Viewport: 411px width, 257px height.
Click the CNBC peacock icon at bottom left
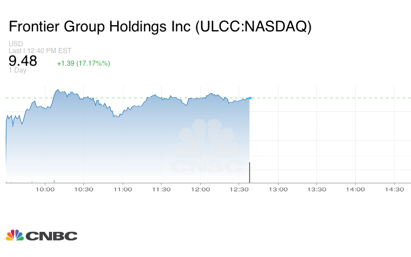(14, 235)
